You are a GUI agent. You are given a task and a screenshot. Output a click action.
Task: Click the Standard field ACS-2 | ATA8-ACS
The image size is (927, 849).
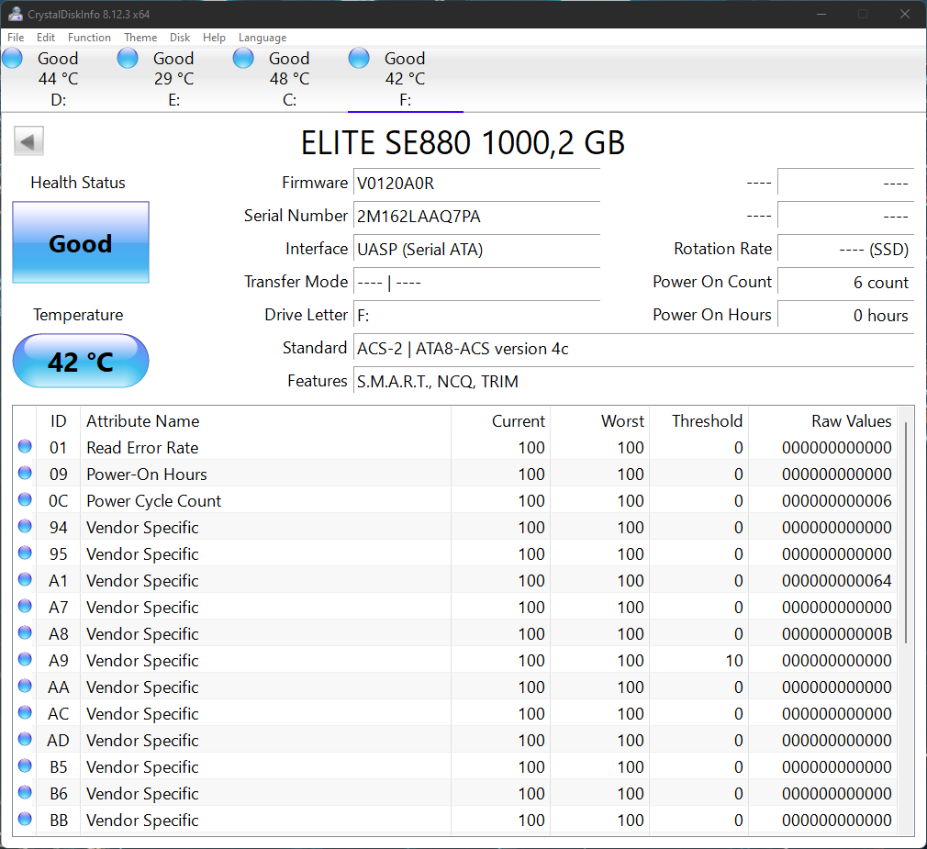[x=633, y=349]
